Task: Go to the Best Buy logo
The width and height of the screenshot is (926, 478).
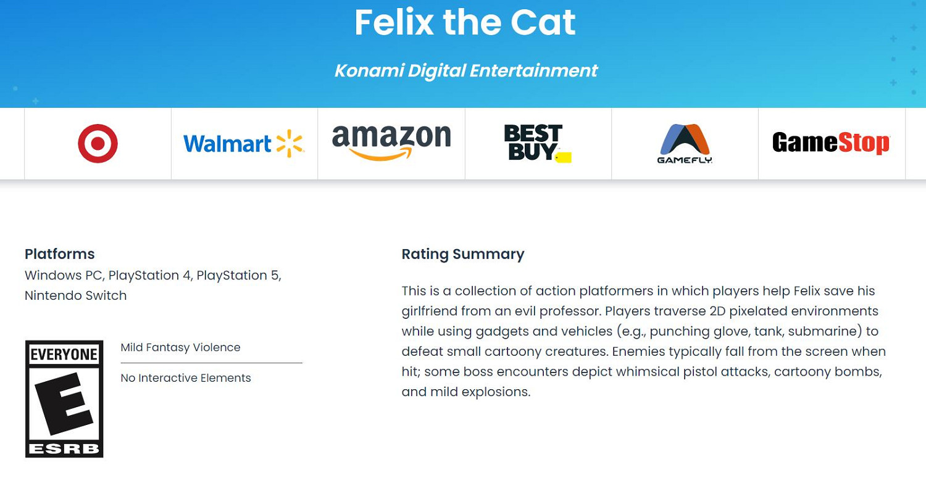Action: coord(537,143)
